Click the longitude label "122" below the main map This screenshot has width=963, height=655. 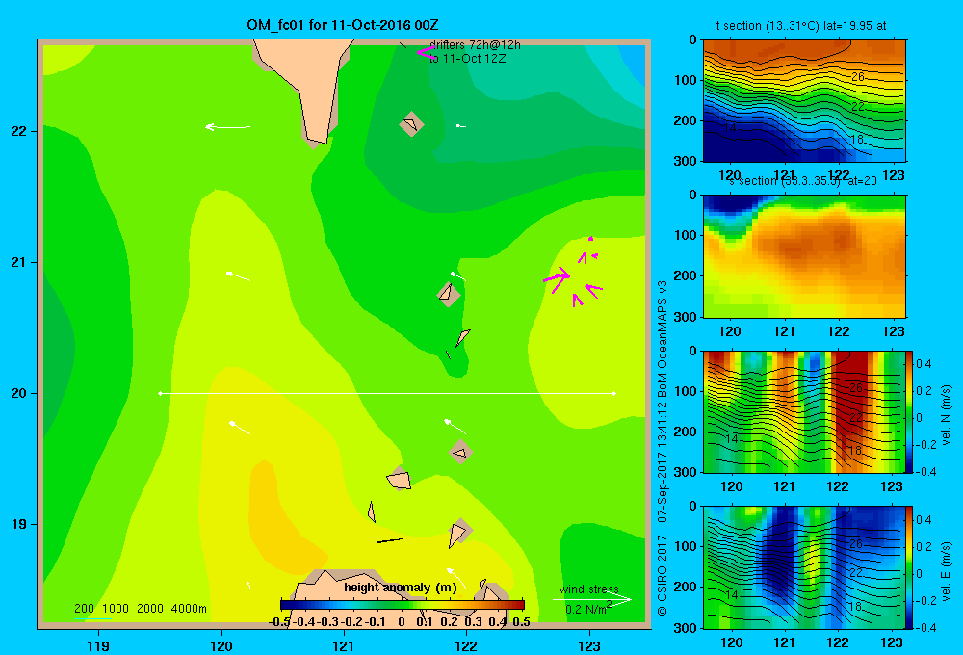[x=466, y=645]
